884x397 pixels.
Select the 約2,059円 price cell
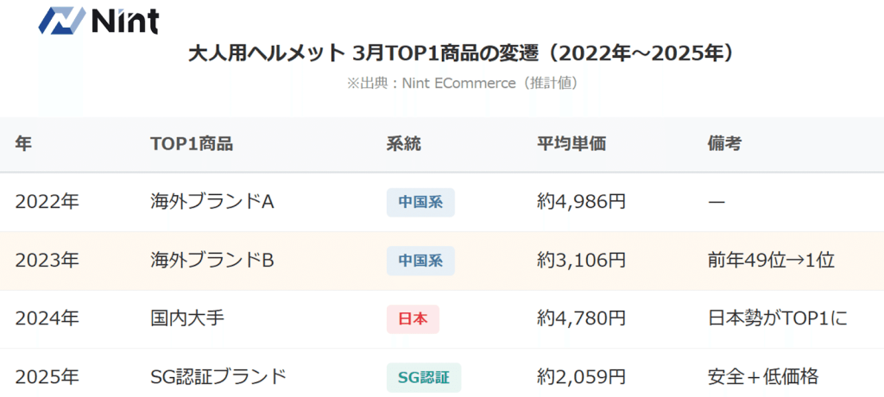580,377
